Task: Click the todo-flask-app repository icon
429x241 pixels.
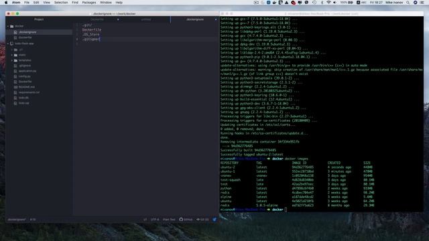Action: (12, 44)
